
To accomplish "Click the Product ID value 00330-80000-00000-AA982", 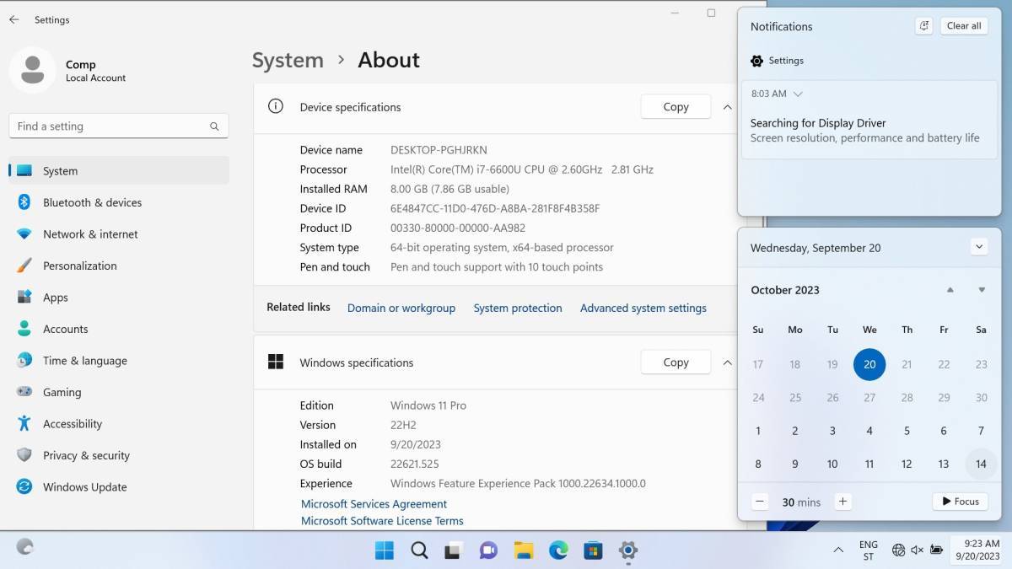I will [x=458, y=228].
